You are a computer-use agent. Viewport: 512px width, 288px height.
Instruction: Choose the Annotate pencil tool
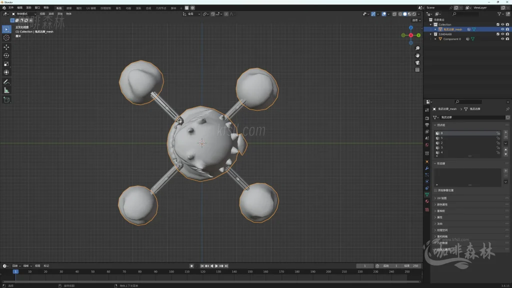(6, 81)
